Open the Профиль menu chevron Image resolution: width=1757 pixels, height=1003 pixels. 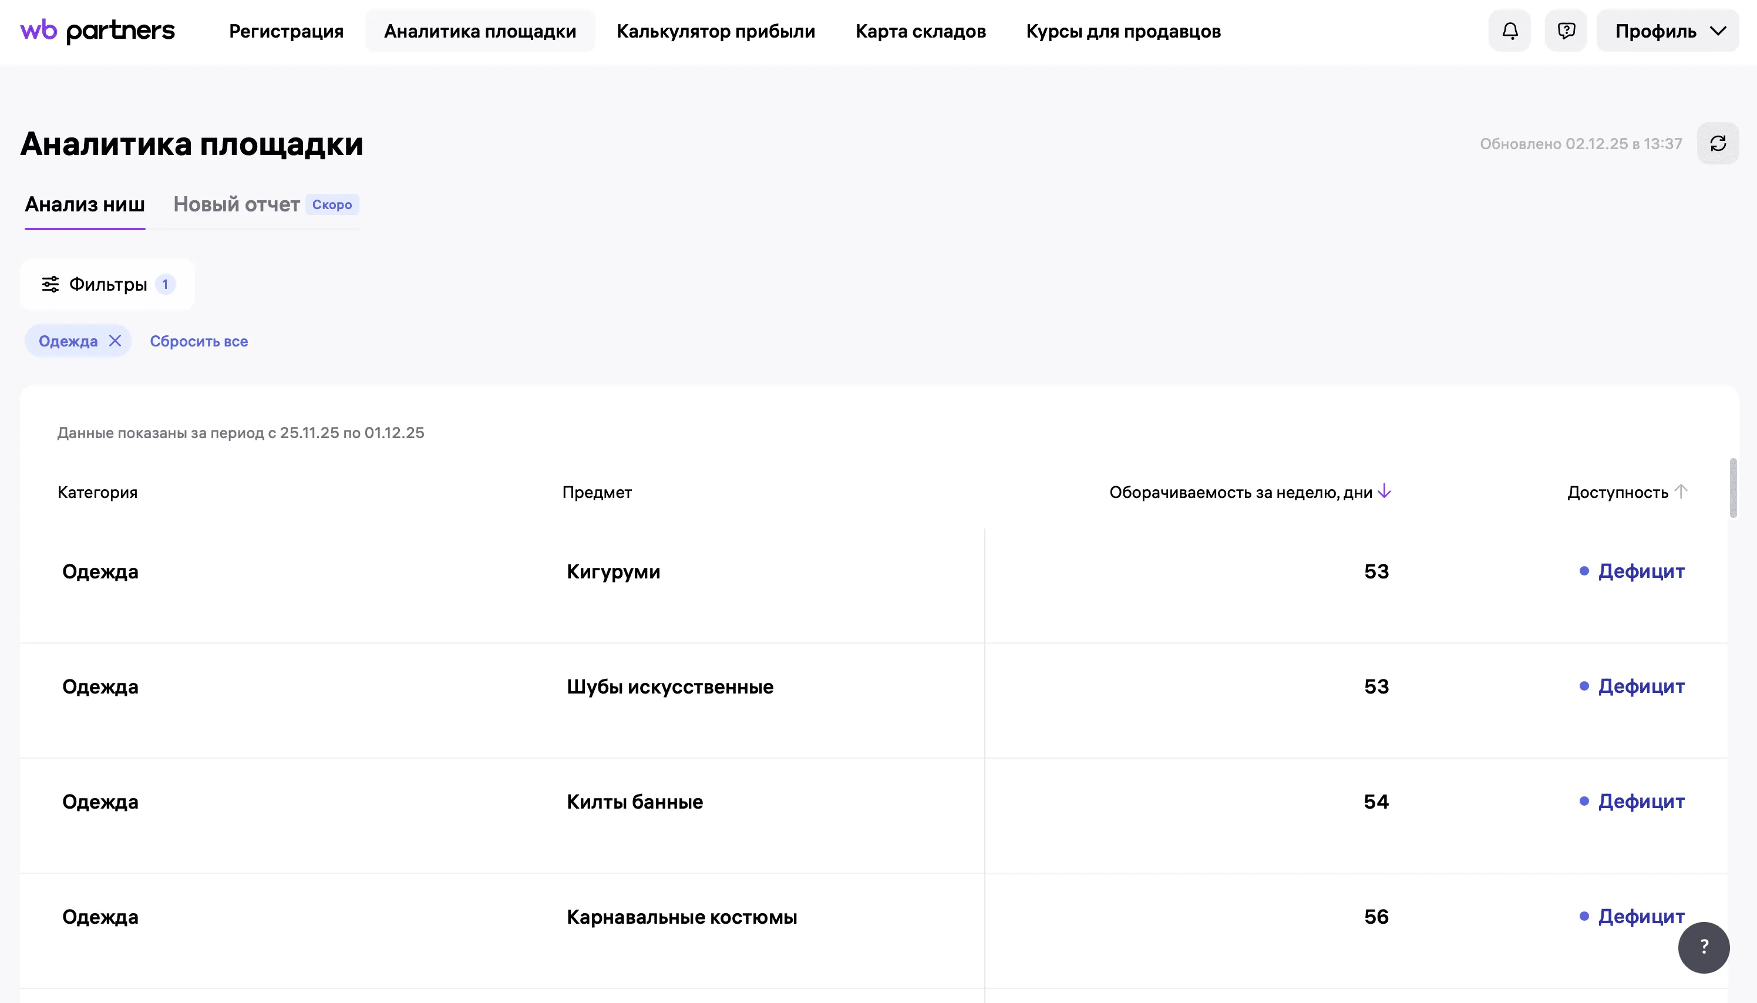1719,31
